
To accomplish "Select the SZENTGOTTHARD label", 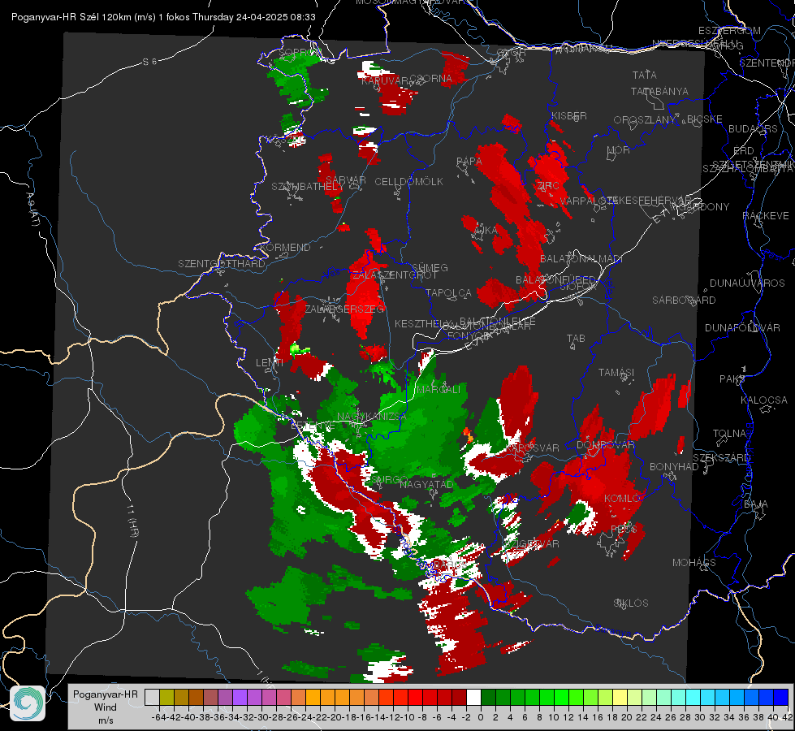I will coord(222,263).
